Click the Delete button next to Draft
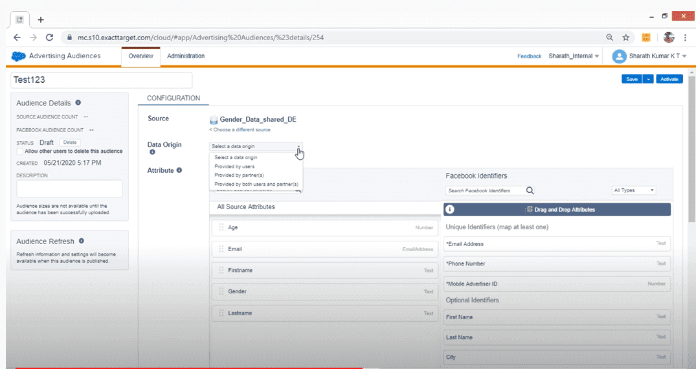The height and width of the screenshot is (369, 696). (x=69, y=142)
